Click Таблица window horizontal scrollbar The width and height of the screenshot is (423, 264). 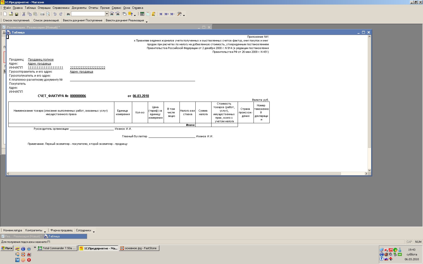[x=187, y=173]
